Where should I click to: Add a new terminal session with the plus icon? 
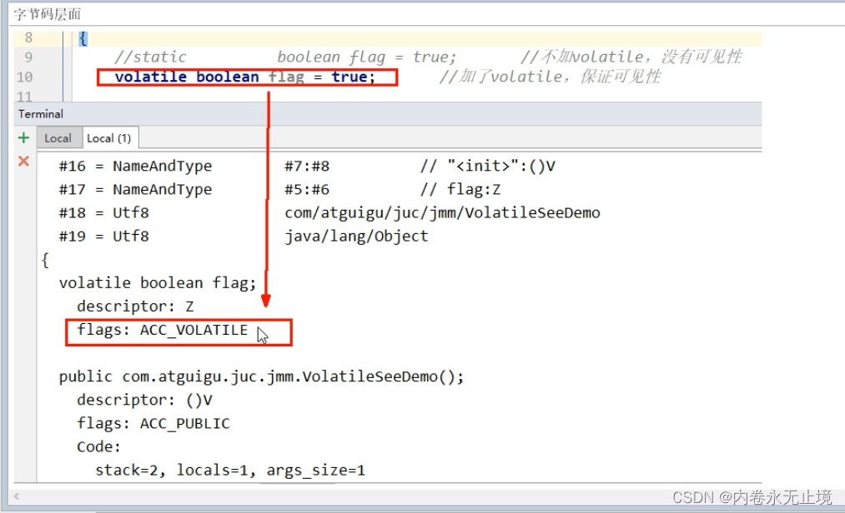click(x=23, y=137)
